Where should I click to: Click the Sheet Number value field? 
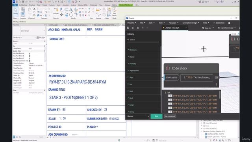[37, 68]
